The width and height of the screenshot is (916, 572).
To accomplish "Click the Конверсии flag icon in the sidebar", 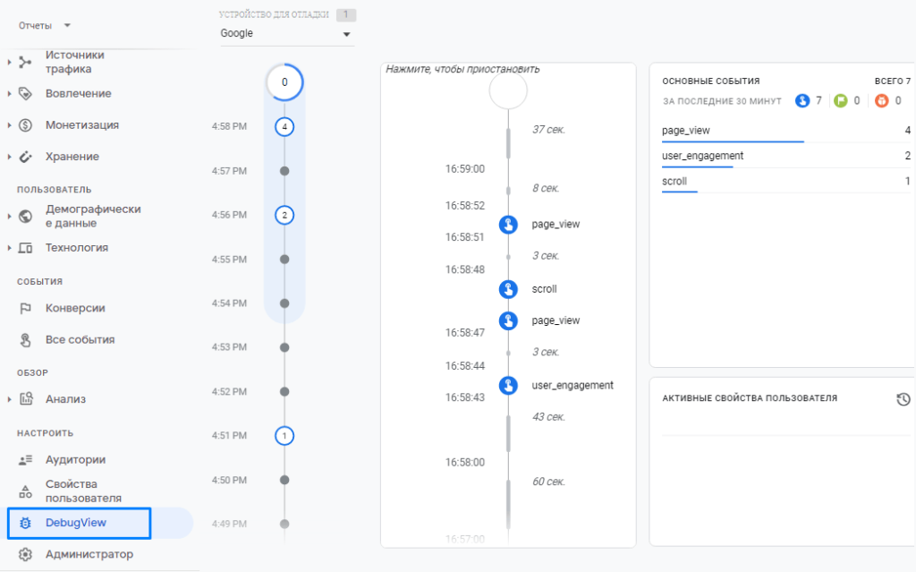I will [25, 308].
